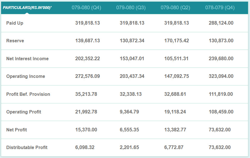Click the Profit Bef. Provision row label
The width and height of the screenshot is (250, 158).
coord(28,94)
